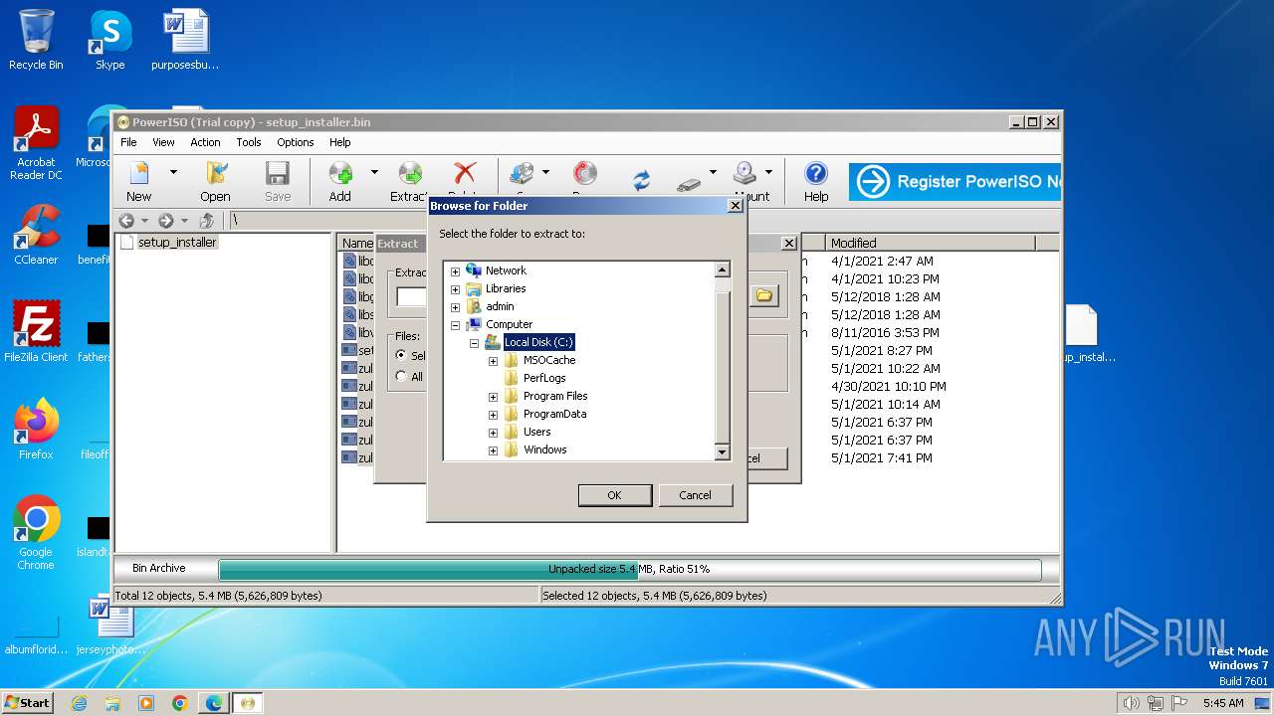Click the folder tree scroll down arrow
The image size is (1274, 716).
(723, 452)
